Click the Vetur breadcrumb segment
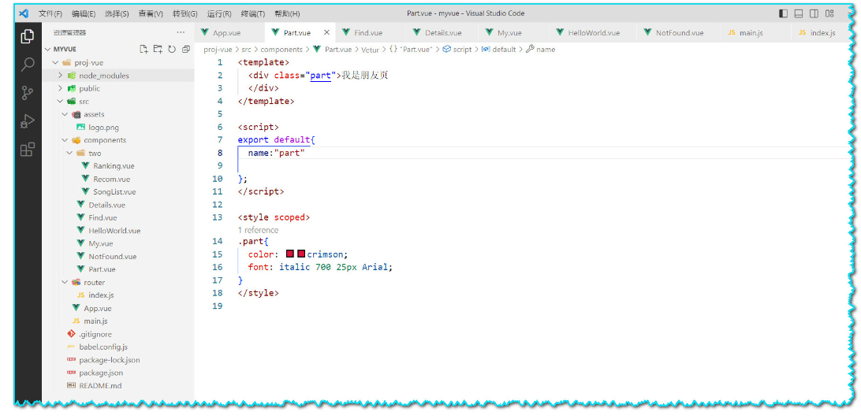 click(370, 50)
